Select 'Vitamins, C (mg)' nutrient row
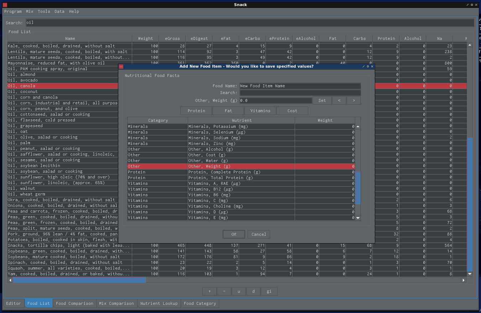This screenshot has height=313, width=481. [x=241, y=200]
